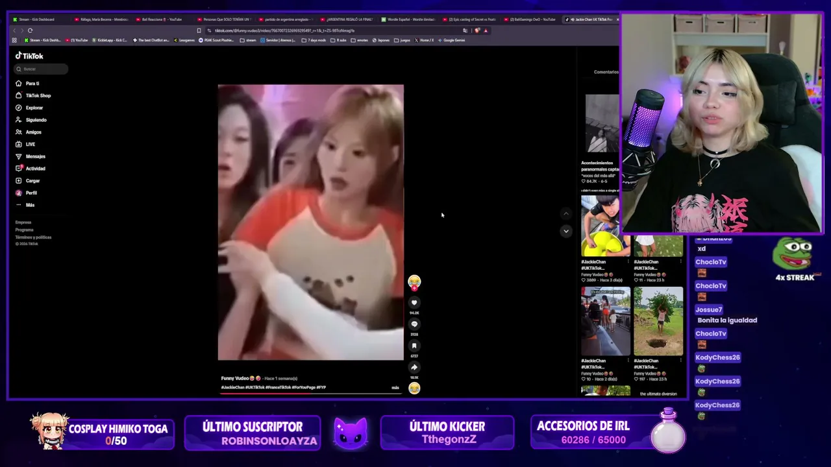Reload the page with refresh icon
This screenshot has height=467, width=831.
pyautogui.click(x=30, y=30)
